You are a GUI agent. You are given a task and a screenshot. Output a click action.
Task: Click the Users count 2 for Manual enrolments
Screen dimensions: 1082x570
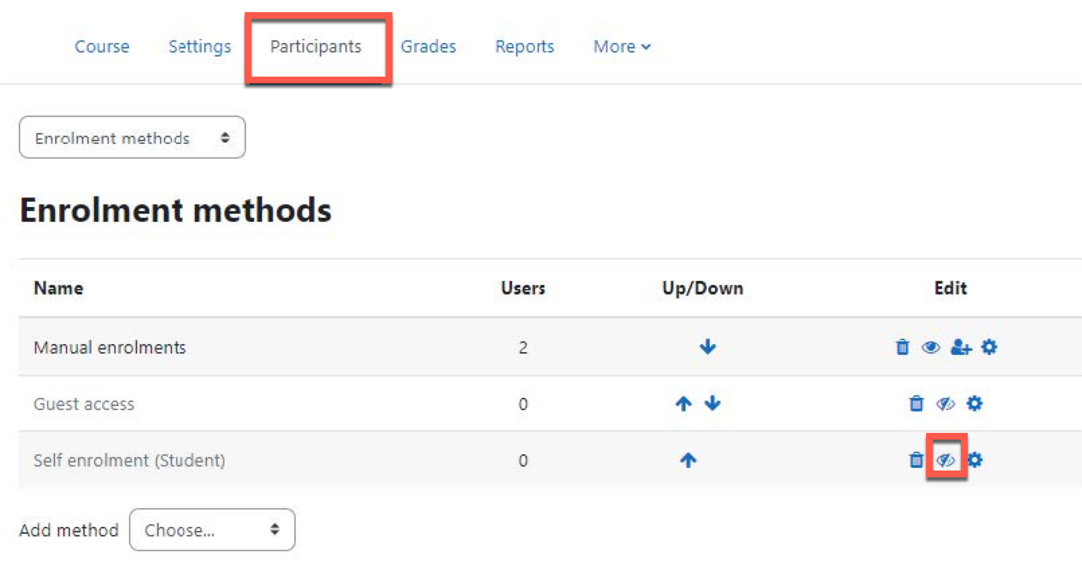(523, 348)
